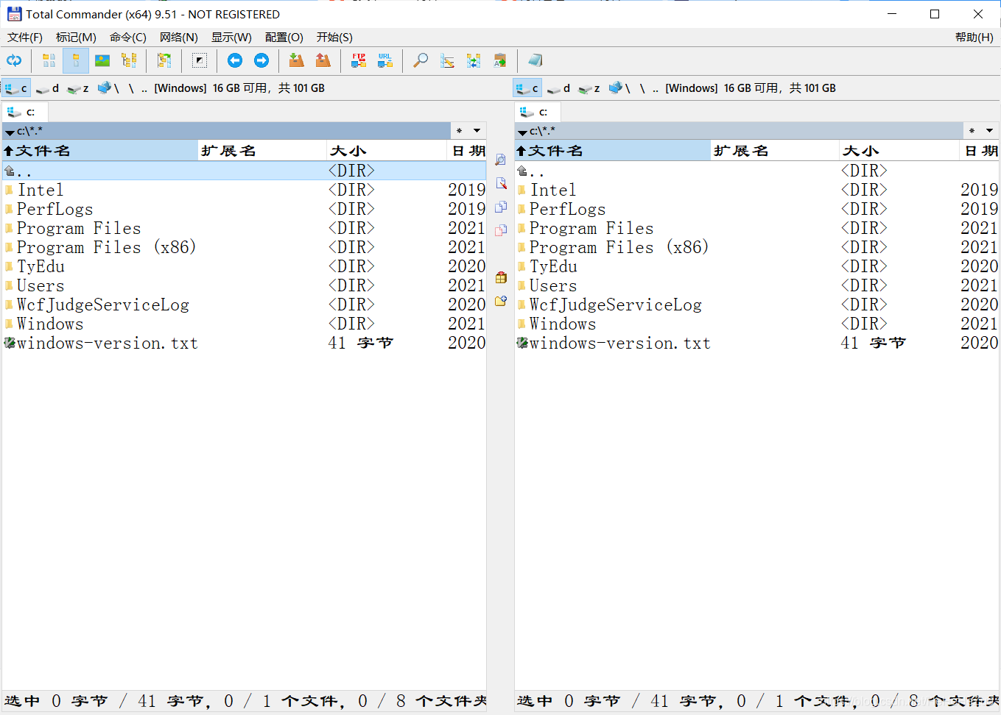Image resolution: width=1001 pixels, height=715 pixels.
Task: Sort left panel by 文件名 column
Action: pos(99,151)
